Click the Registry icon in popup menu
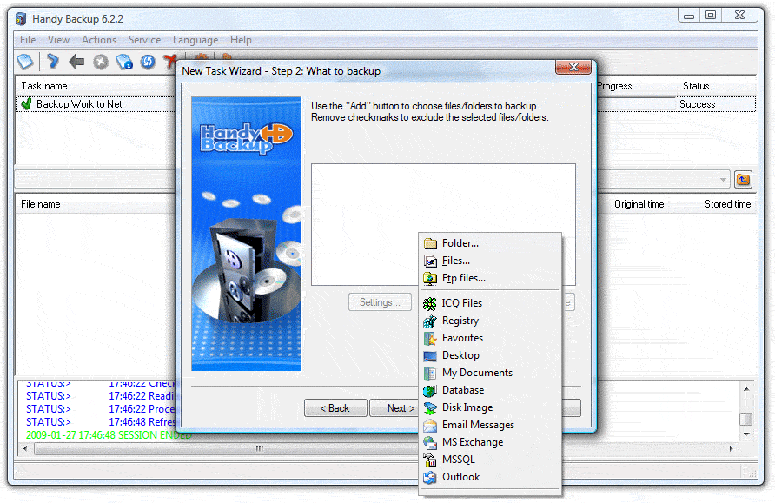The image size is (775, 503). point(430,321)
